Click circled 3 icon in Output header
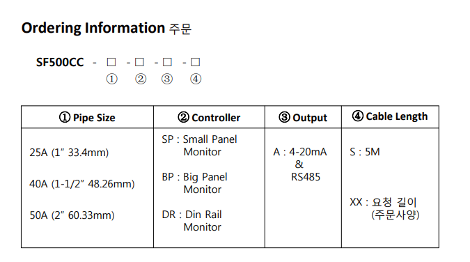 (x=285, y=117)
